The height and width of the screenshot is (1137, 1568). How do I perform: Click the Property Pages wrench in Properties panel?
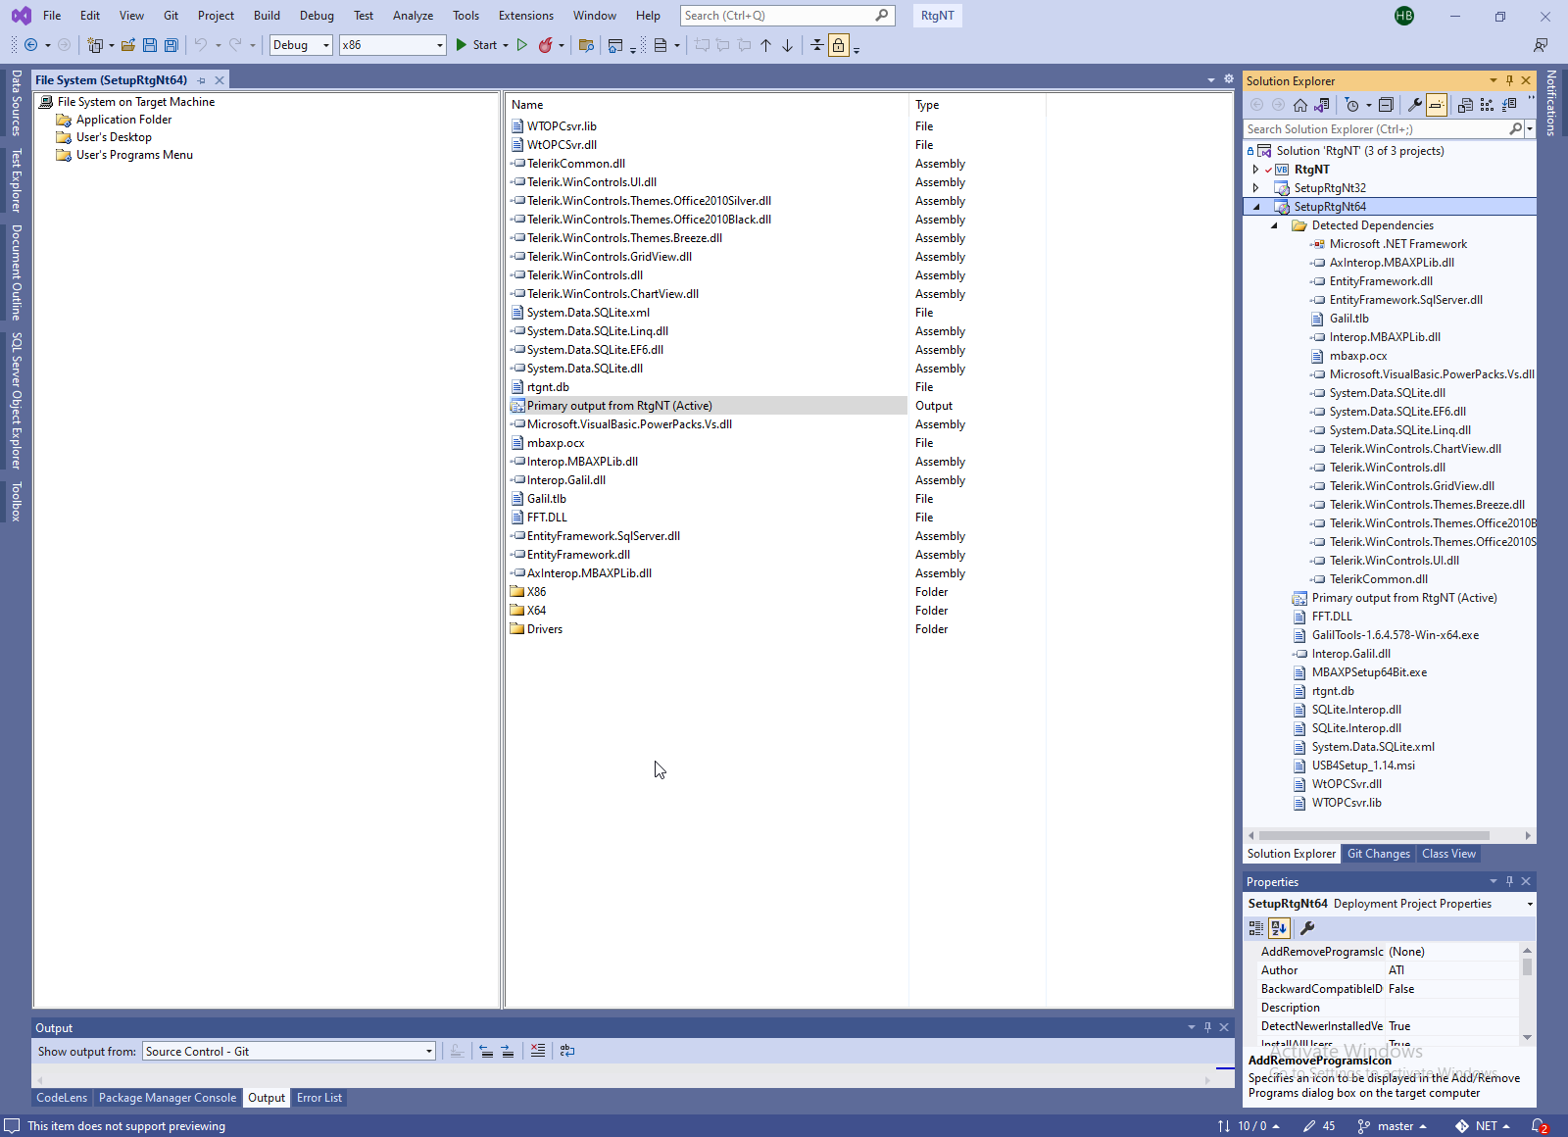click(1307, 928)
